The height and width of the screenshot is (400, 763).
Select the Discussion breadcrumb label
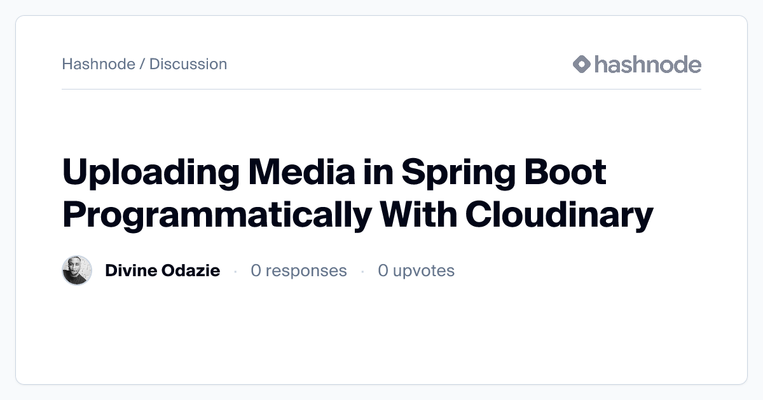coord(188,64)
